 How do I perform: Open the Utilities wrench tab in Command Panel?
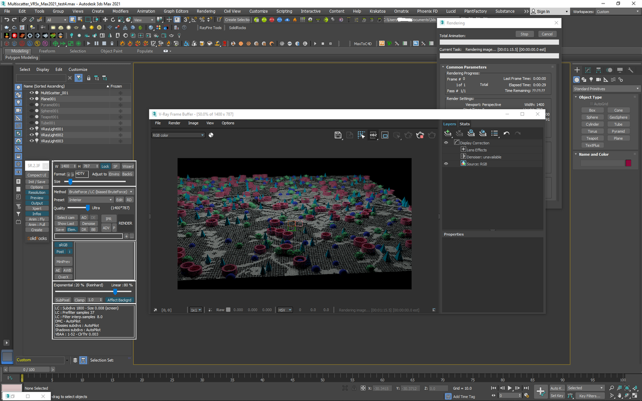(630, 70)
